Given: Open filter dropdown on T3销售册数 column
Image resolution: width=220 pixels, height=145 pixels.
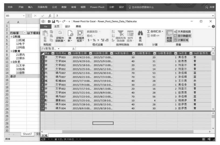Looking at the screenshot, I should pyautogui.click(x=176, y=53).
